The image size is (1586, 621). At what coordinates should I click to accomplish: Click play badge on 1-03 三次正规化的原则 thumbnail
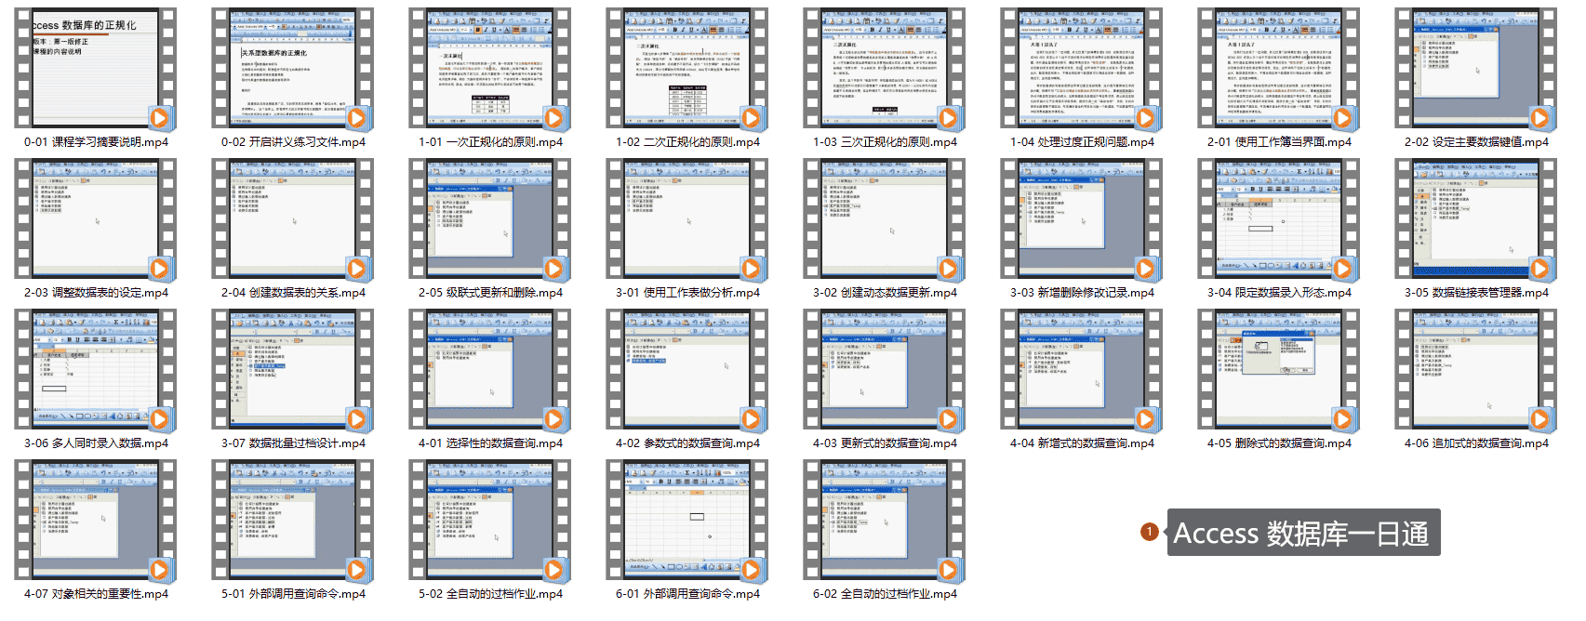[x=948, y=118]
